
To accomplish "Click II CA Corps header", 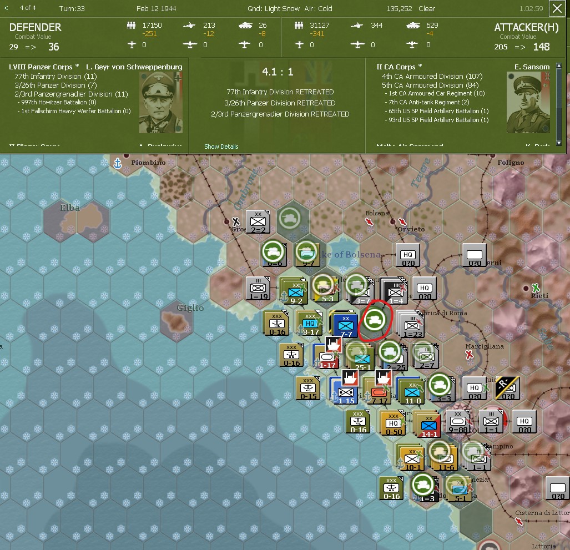I will [x=399, y=67].
